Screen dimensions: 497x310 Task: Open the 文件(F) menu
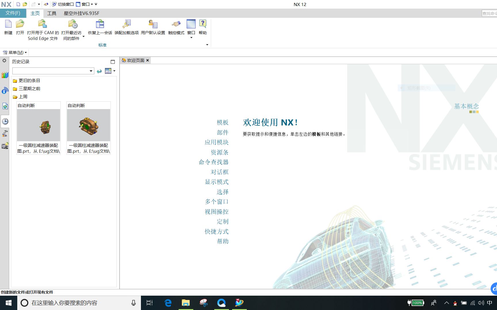(13, 13)
